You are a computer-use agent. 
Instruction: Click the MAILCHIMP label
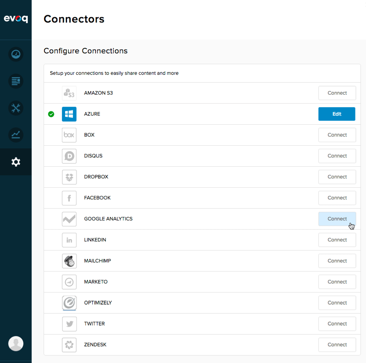pos(97,261)
